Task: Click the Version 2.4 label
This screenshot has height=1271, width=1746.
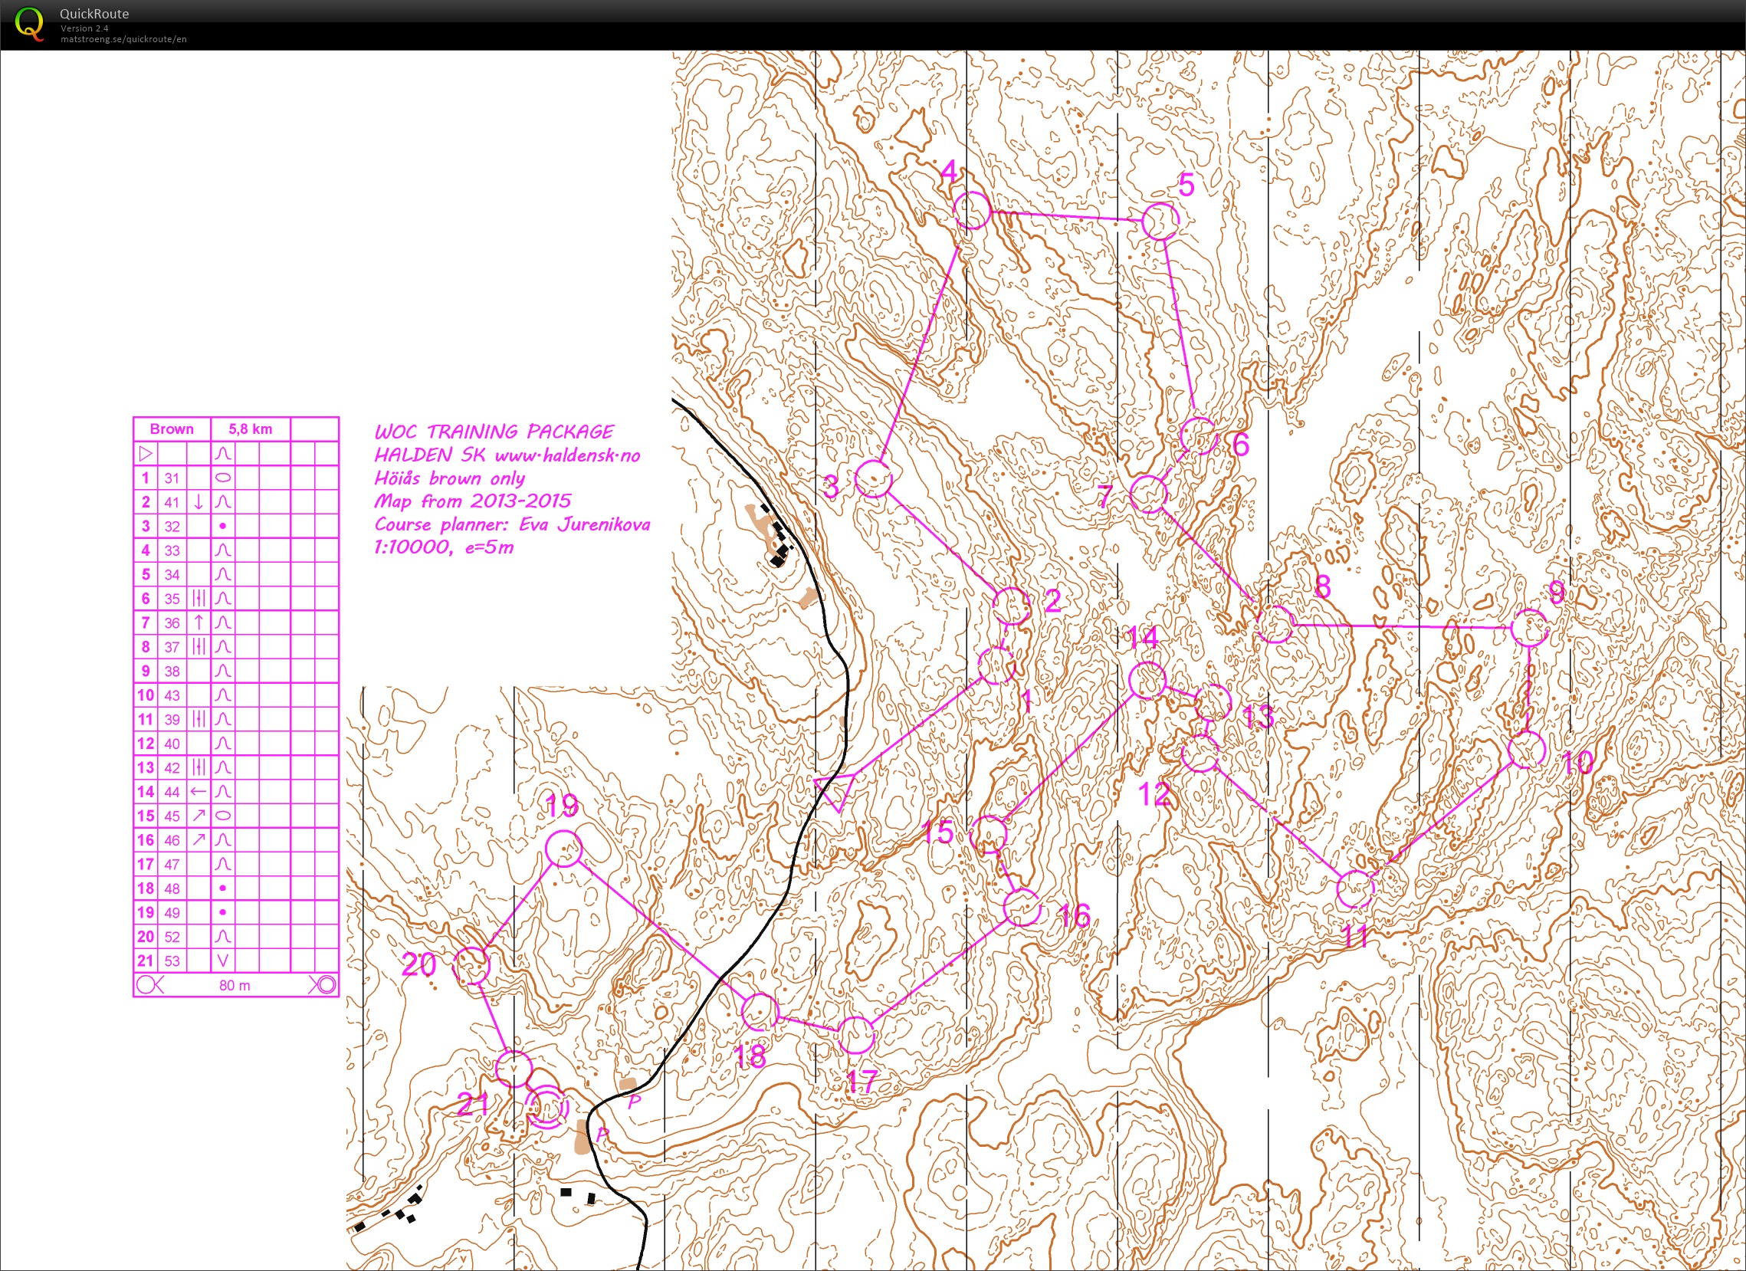Action: pos(84,28)
